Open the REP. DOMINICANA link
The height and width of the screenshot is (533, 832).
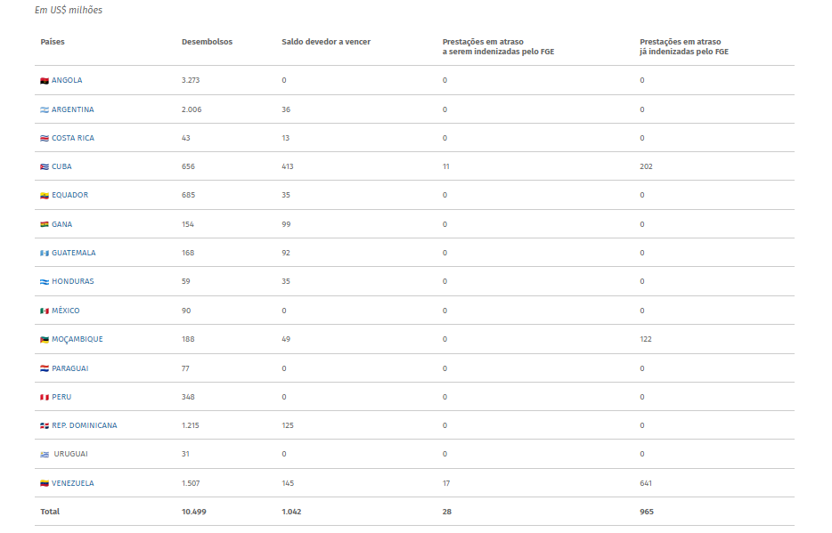pos(85,425)
